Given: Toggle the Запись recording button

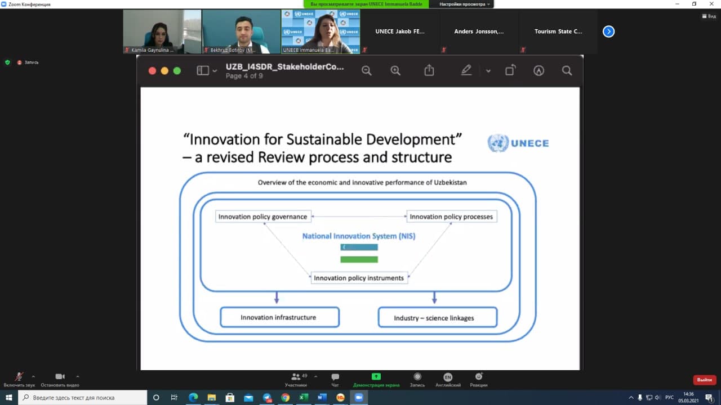Looking at the screenshot, I should coord(417,377).
